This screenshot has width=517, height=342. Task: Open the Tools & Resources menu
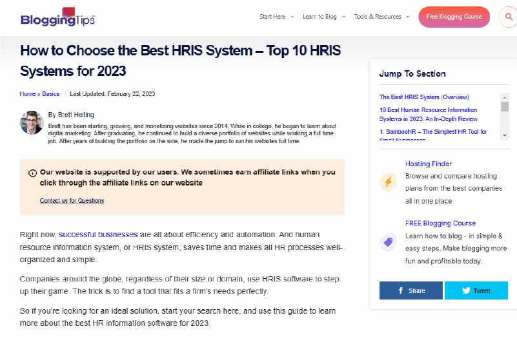378,17
